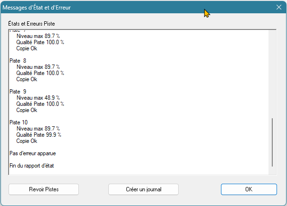Select the Piste 8 heading line
Image resolution: width=287 pixels, height=206 pixels.
point(18,61)
